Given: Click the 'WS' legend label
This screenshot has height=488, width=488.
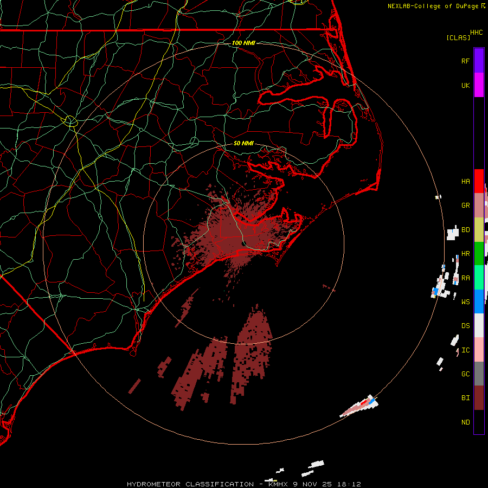Looking at the screenshot, I should pos(465,301).
